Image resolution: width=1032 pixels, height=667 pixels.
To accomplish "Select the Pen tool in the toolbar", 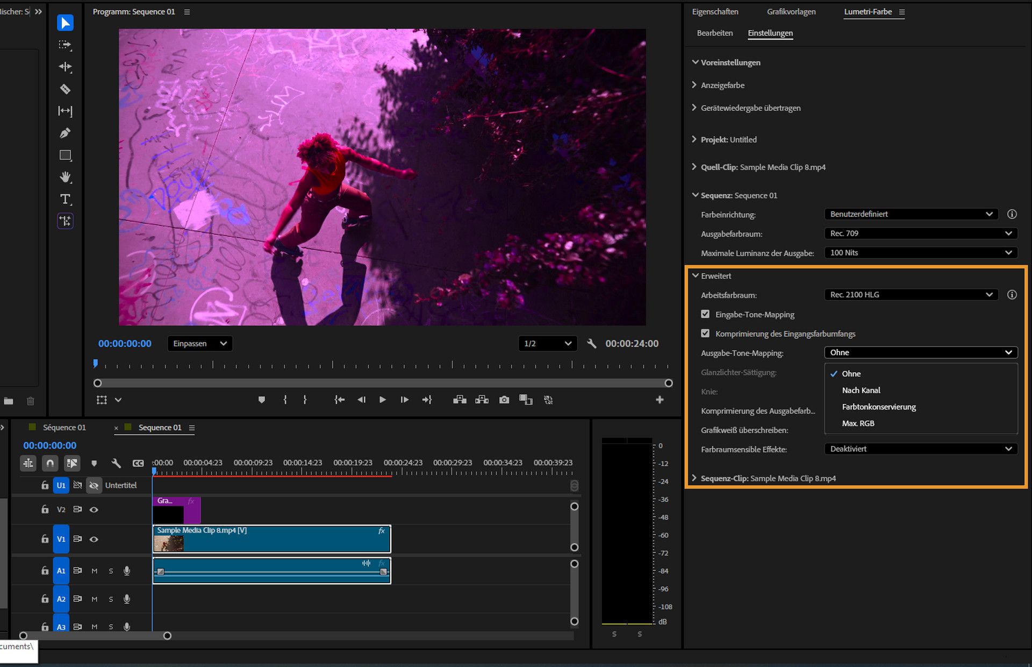I will click(64, 133).
